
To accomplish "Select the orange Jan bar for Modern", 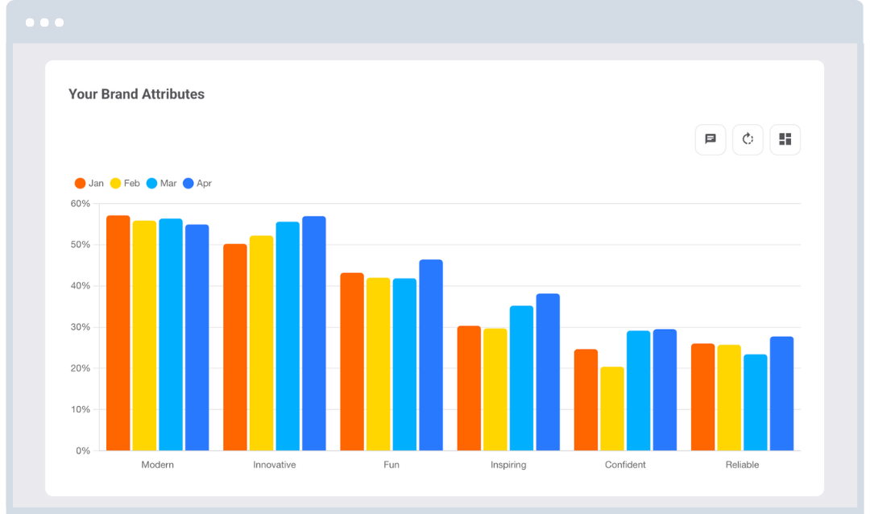I will click(118, 334).
